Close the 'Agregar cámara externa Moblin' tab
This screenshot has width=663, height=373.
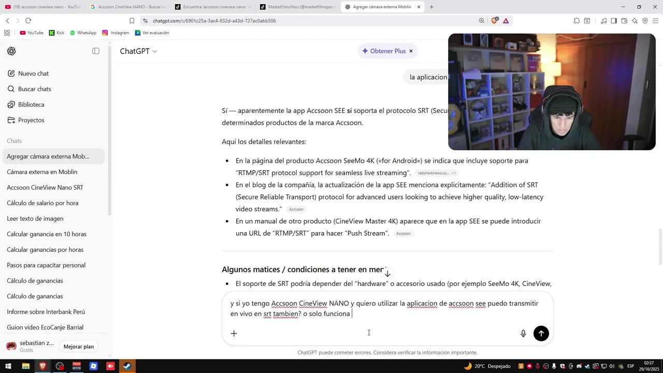coord(419,7)
